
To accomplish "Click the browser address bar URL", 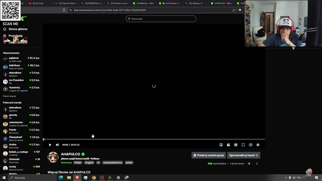I will click(110, 10).
